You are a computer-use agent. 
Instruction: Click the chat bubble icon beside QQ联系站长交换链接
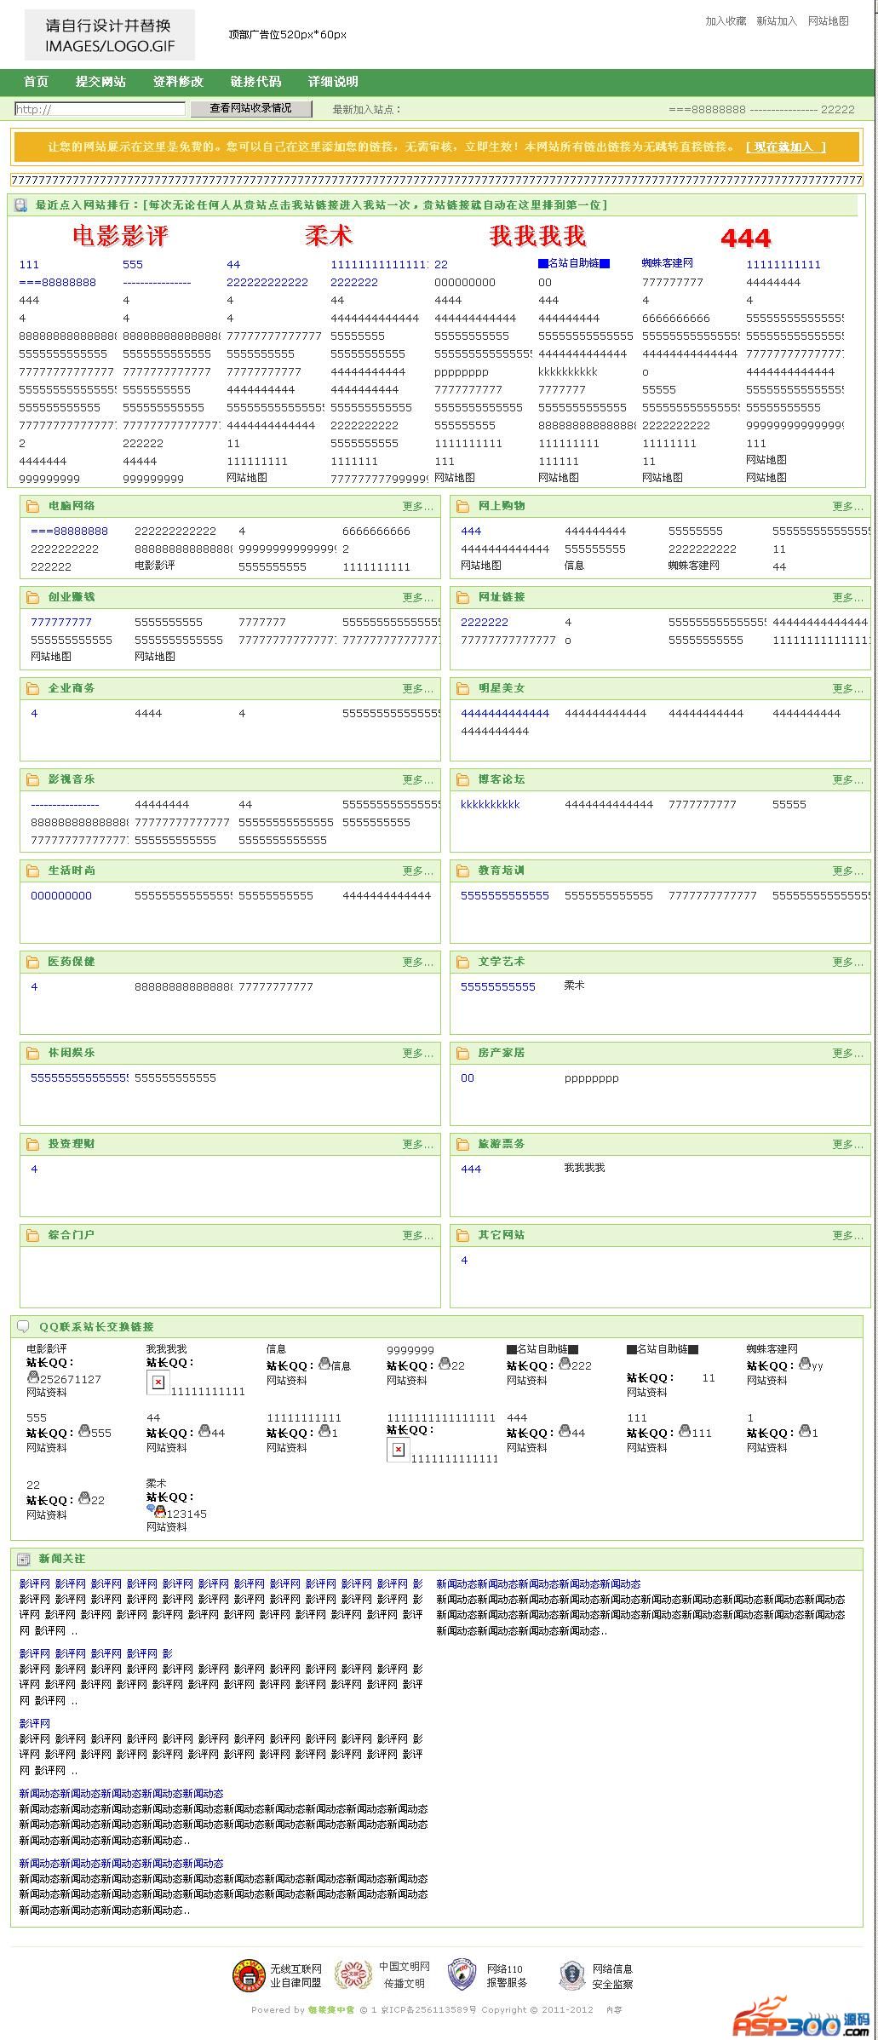(23, 1327)
